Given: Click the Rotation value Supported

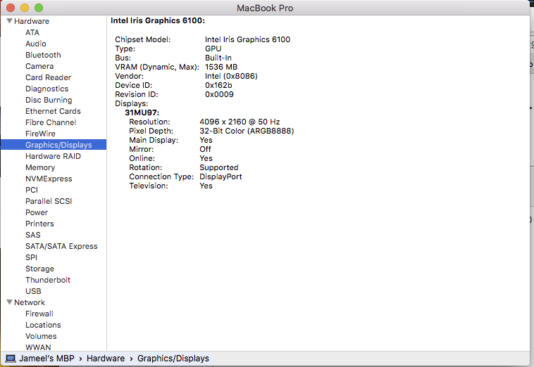Looking at the screenshot, I should point(219,167).
